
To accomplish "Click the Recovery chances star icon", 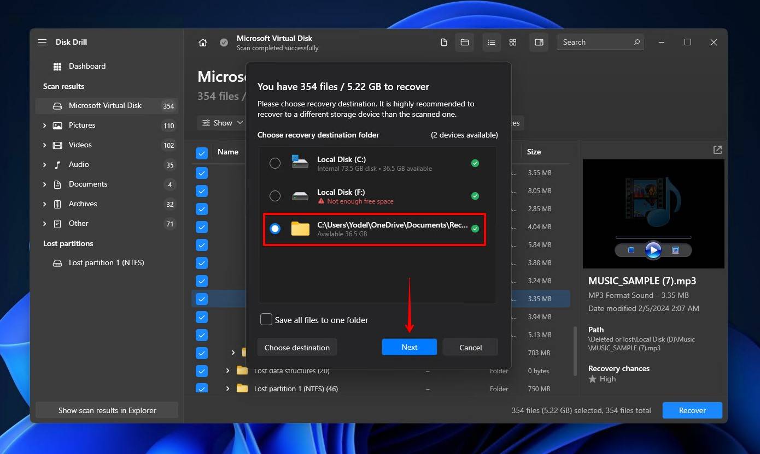I will [x=593, y=379].
